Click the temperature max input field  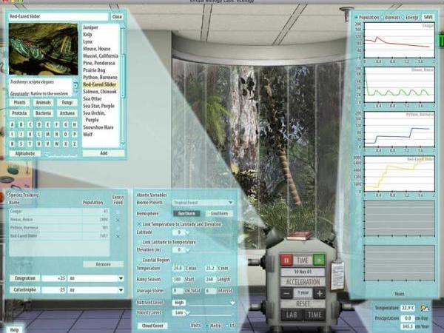178,268
